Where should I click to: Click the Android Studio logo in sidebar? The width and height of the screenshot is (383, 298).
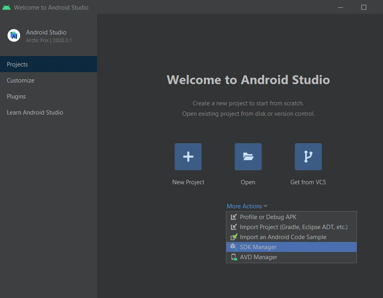point(14,36)
